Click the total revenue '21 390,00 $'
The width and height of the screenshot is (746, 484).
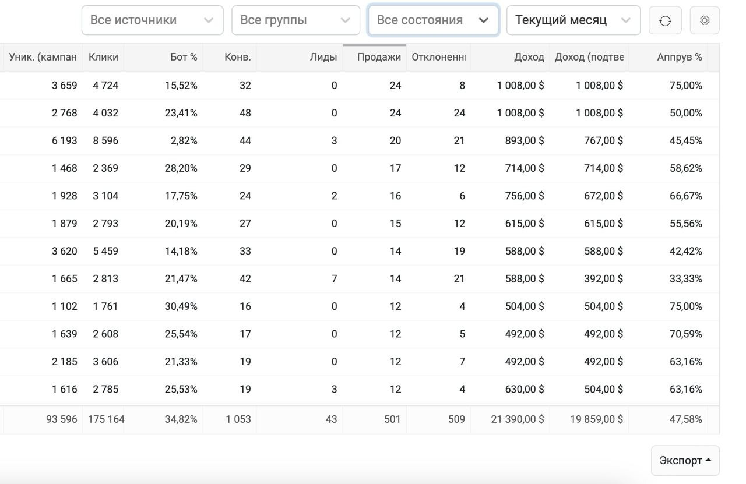tap(518, 419)
